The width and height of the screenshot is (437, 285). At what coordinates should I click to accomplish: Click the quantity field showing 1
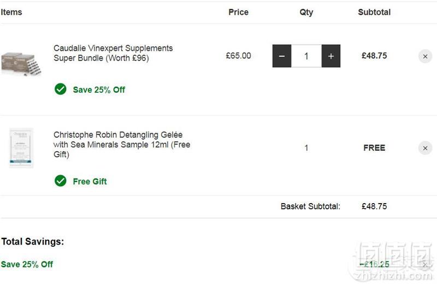306,56
